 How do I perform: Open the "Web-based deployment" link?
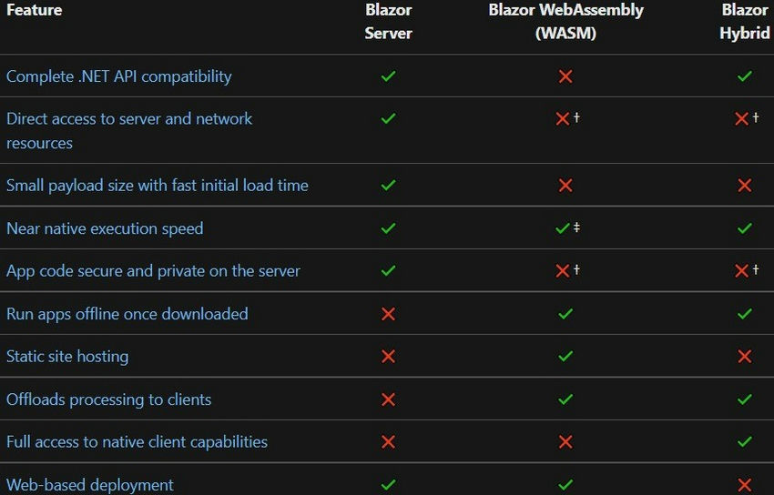[x=90, y=485]
